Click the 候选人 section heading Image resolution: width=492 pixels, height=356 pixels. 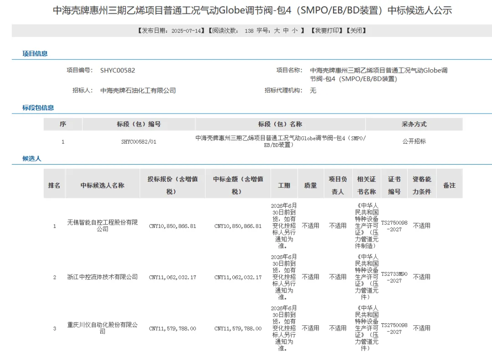click(32, 159)
